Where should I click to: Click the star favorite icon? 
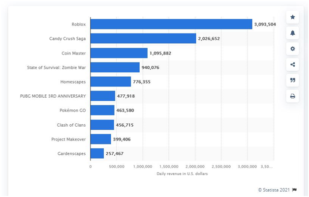point(293,17)
